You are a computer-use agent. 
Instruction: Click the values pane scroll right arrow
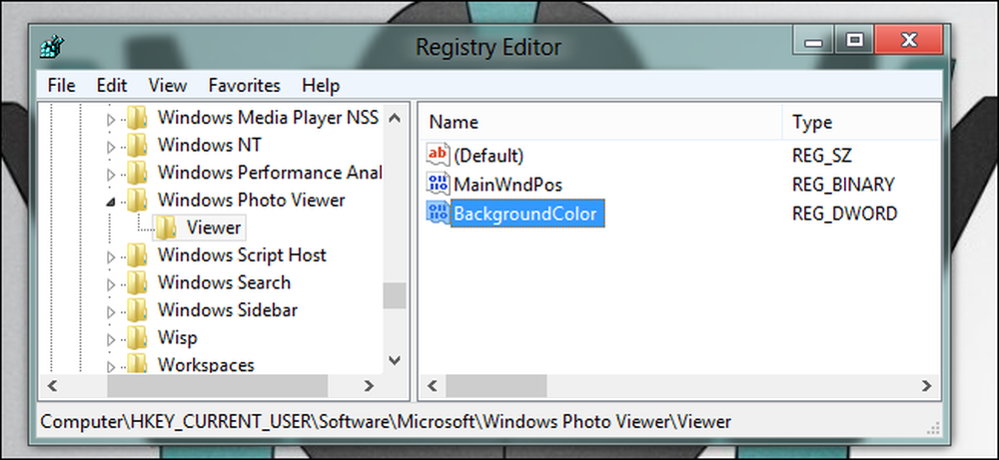click(926, 385)
